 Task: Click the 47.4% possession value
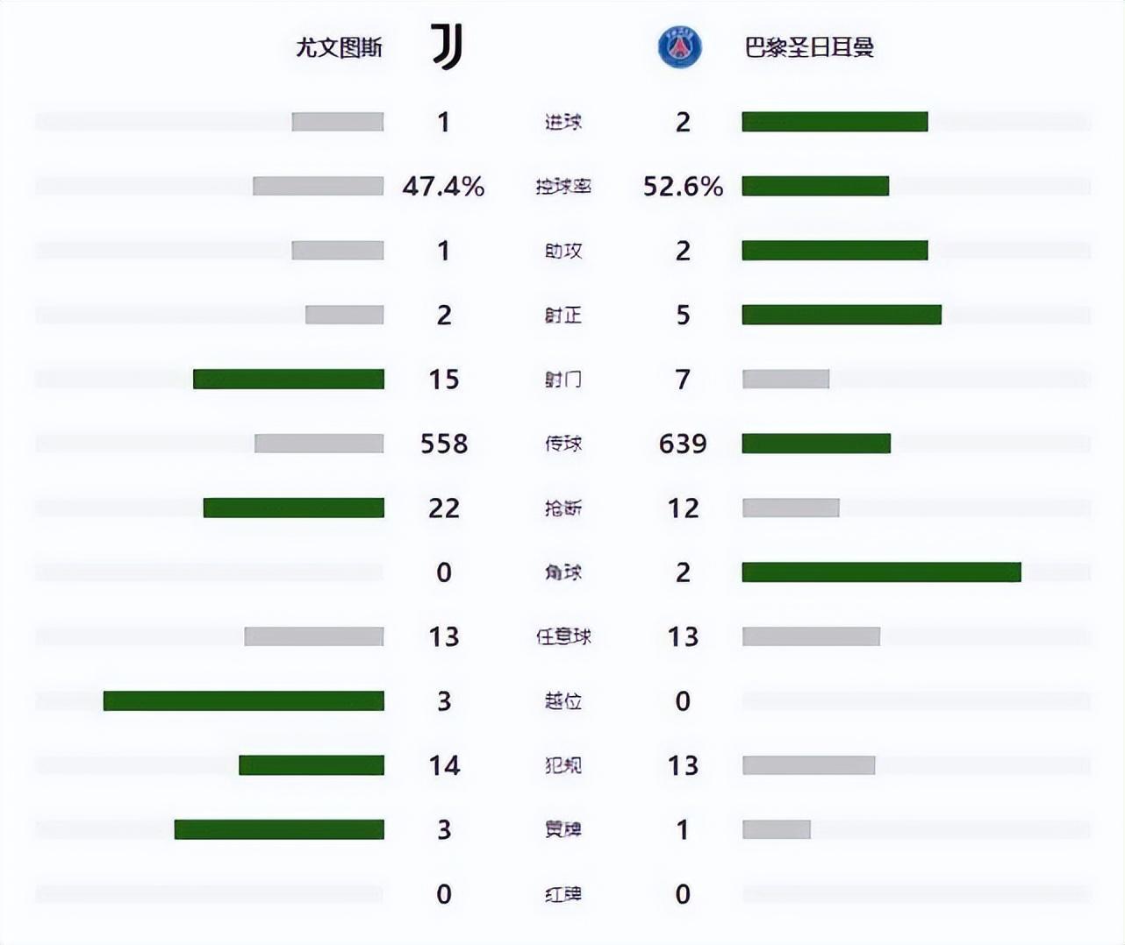pyautogui.click(x=443, y=186)
